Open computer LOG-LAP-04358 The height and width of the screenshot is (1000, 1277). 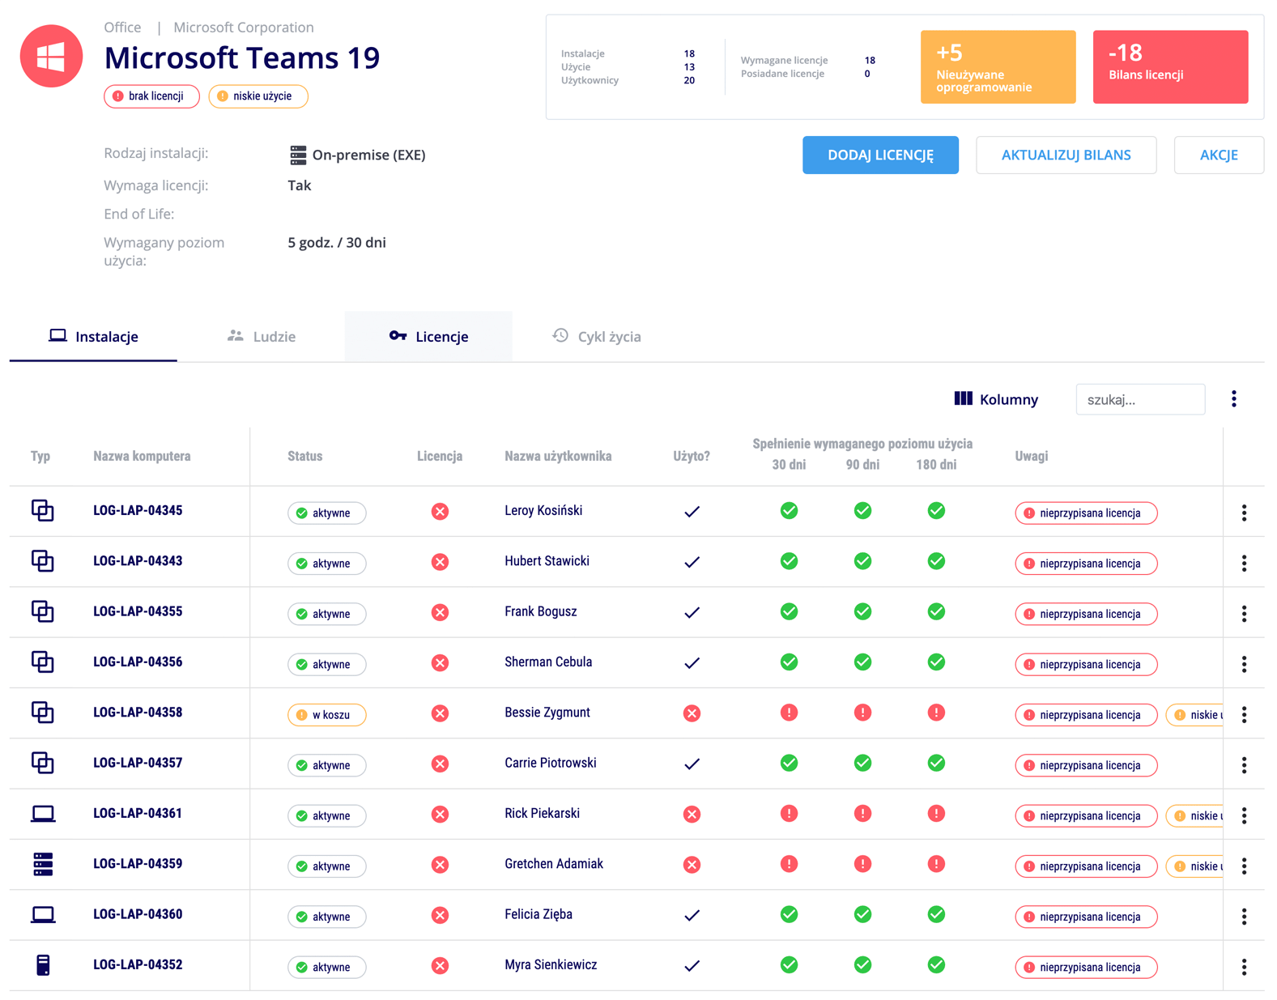tap(138, 713)
